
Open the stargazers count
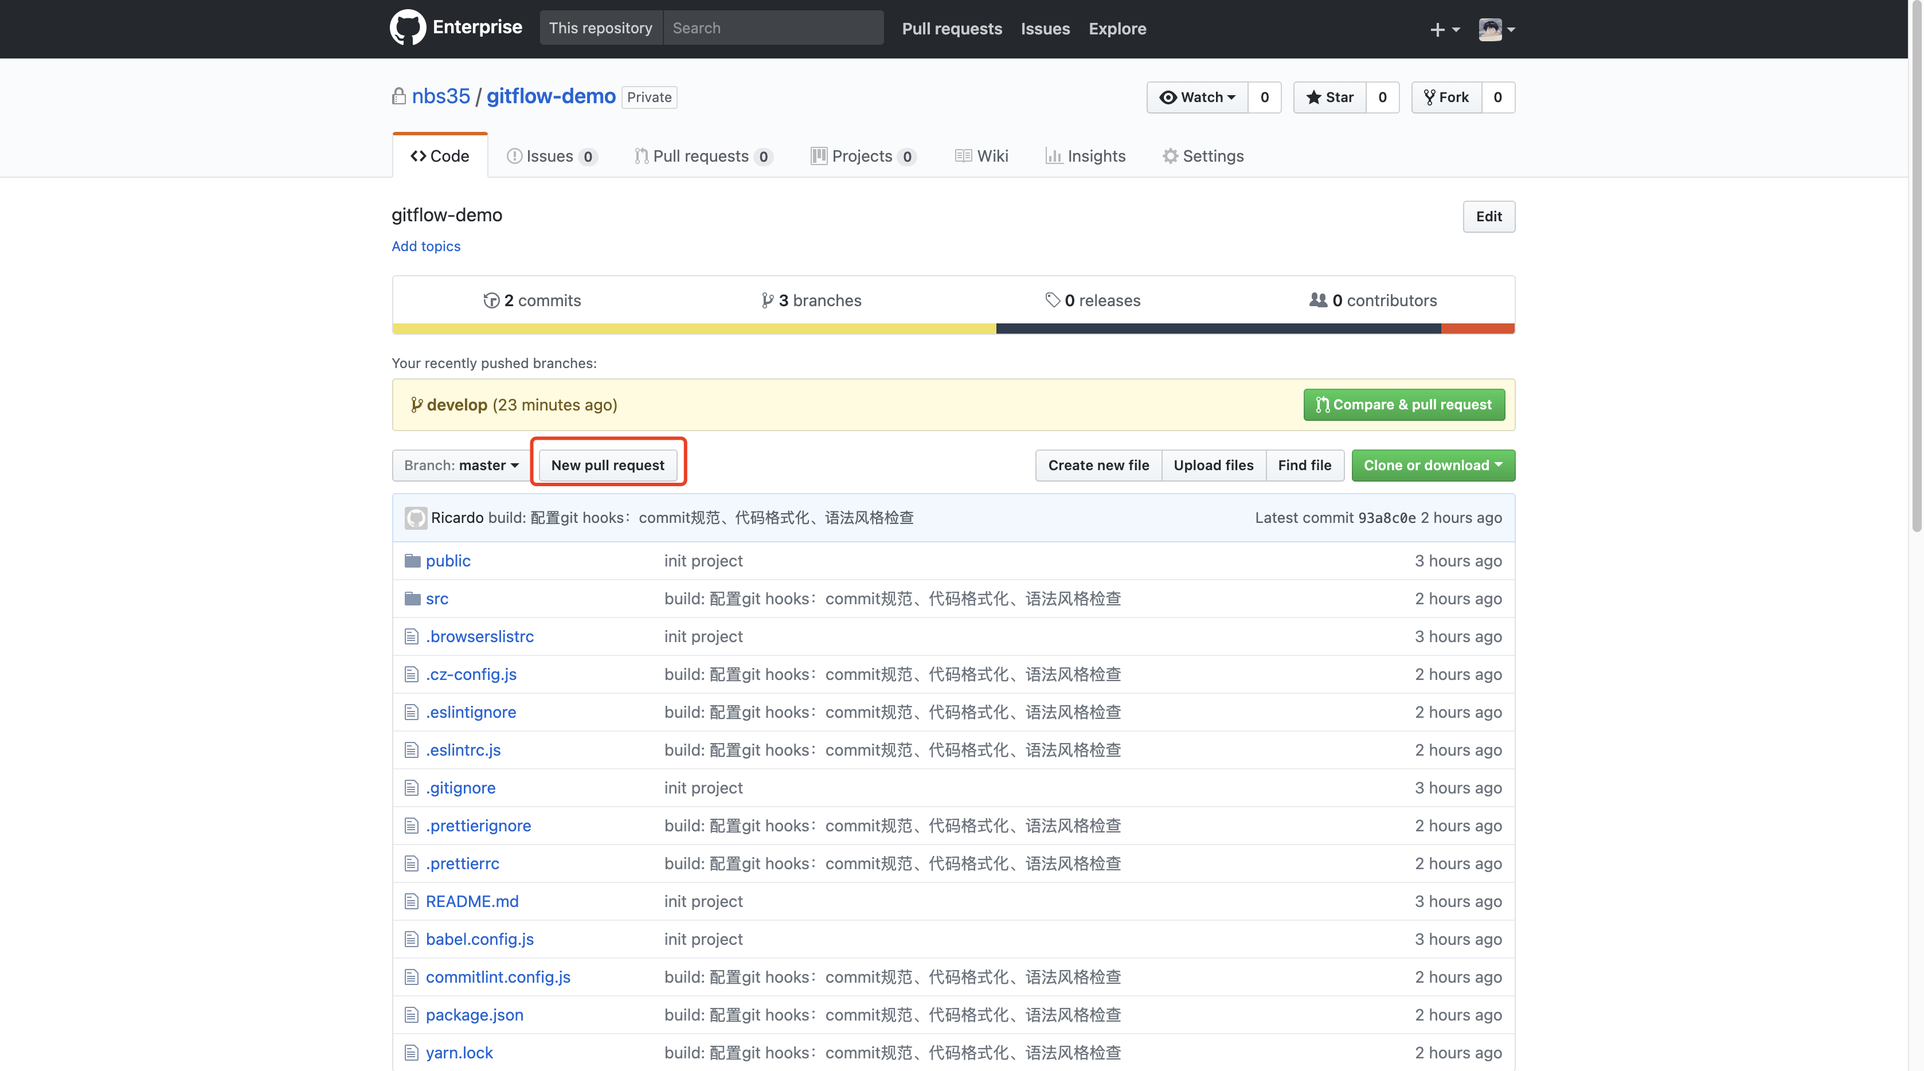coord(1382,97)
